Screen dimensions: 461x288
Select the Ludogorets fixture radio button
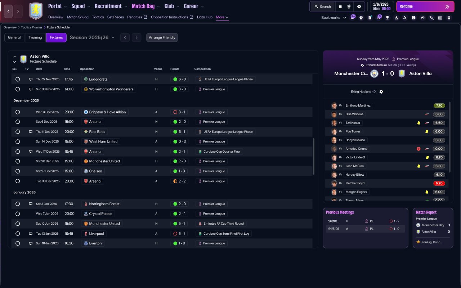click(18, 79)
